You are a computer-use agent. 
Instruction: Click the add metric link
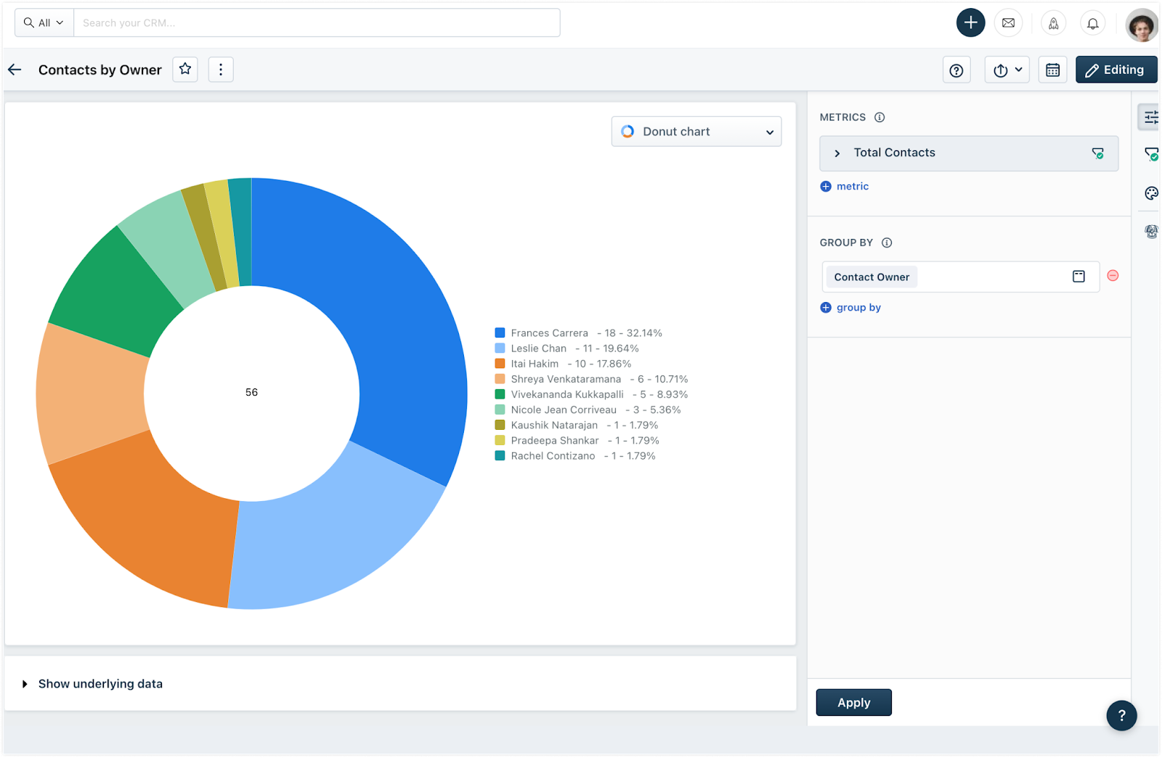click(x=844, y=186)
